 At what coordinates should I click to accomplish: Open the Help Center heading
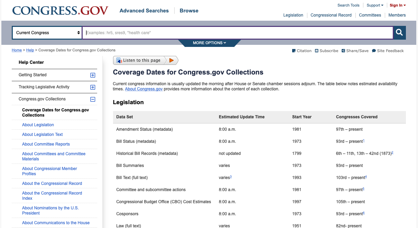coord(31,62)
